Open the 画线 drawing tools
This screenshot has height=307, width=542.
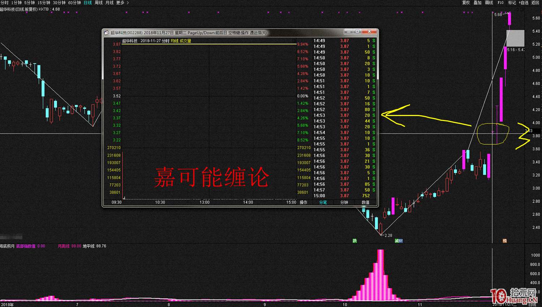[489, 3]
